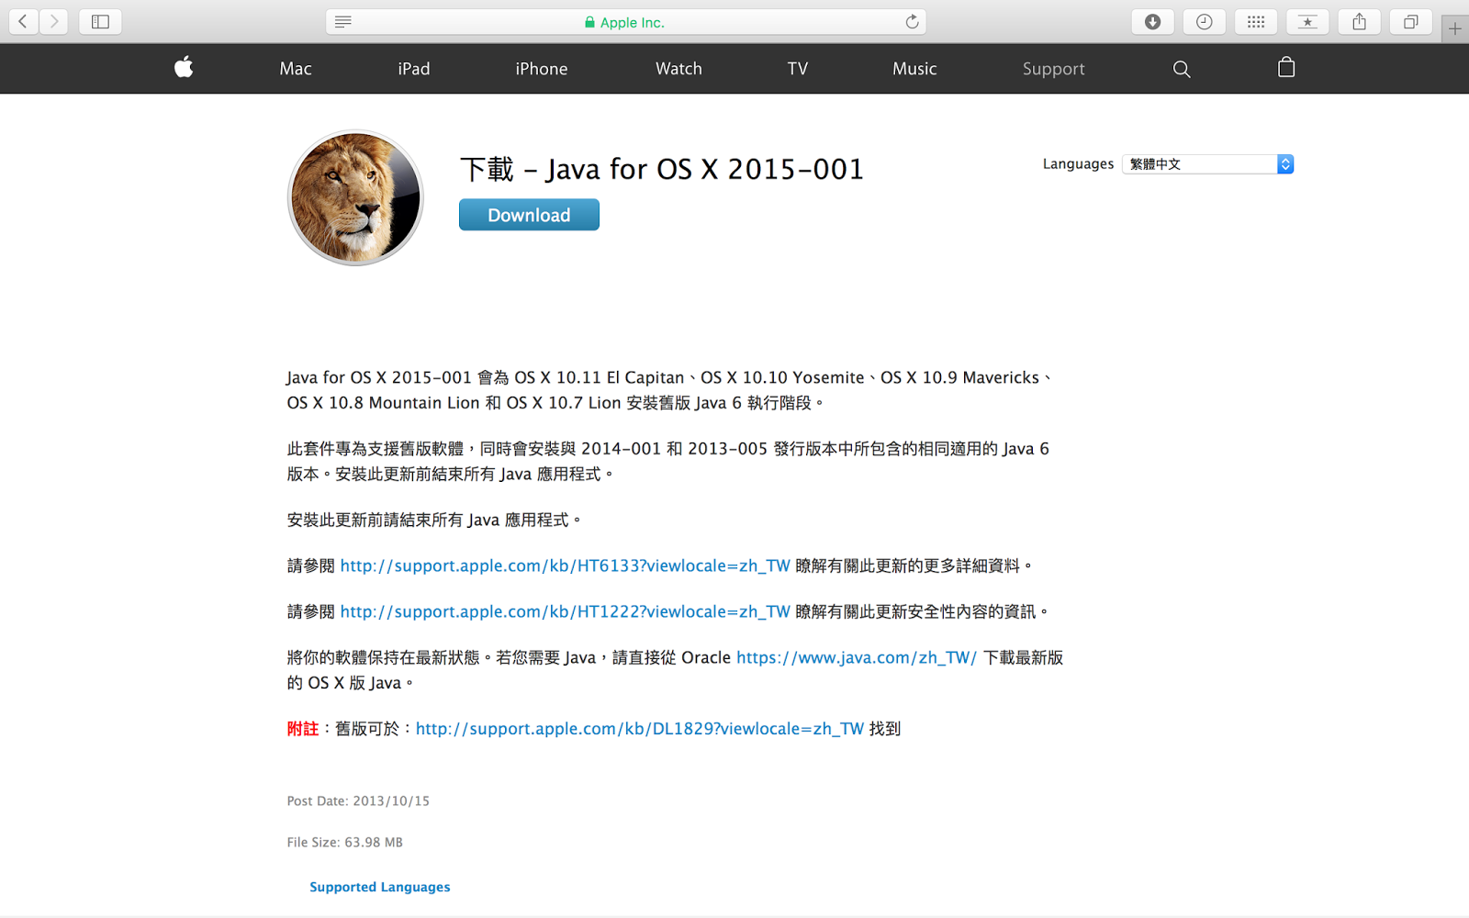Open the iPad navigation item
1469x918 pixels.
pyautogui.click(x=414, y=69)
